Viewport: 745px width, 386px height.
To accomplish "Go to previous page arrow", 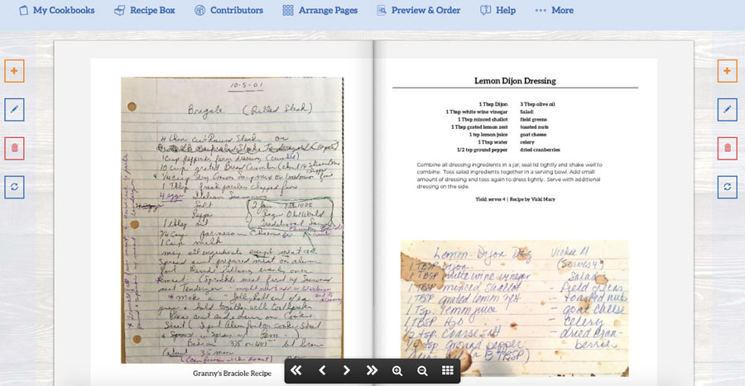I will [x=322, y=371].
